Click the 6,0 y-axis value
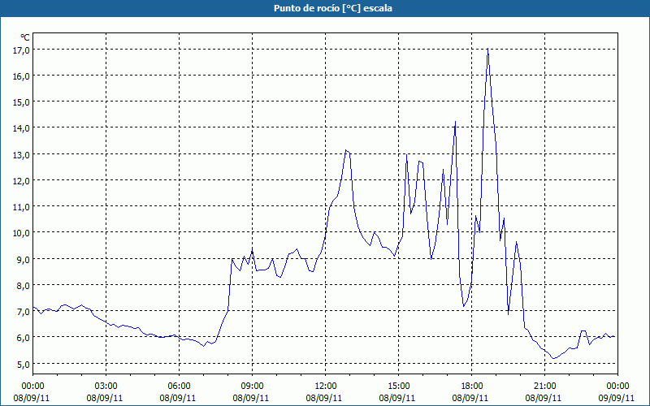 click(x=23, y=338)
